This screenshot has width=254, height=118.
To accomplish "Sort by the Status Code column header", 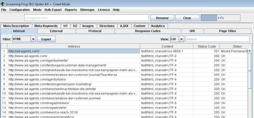I will click(x=207, y=46).
